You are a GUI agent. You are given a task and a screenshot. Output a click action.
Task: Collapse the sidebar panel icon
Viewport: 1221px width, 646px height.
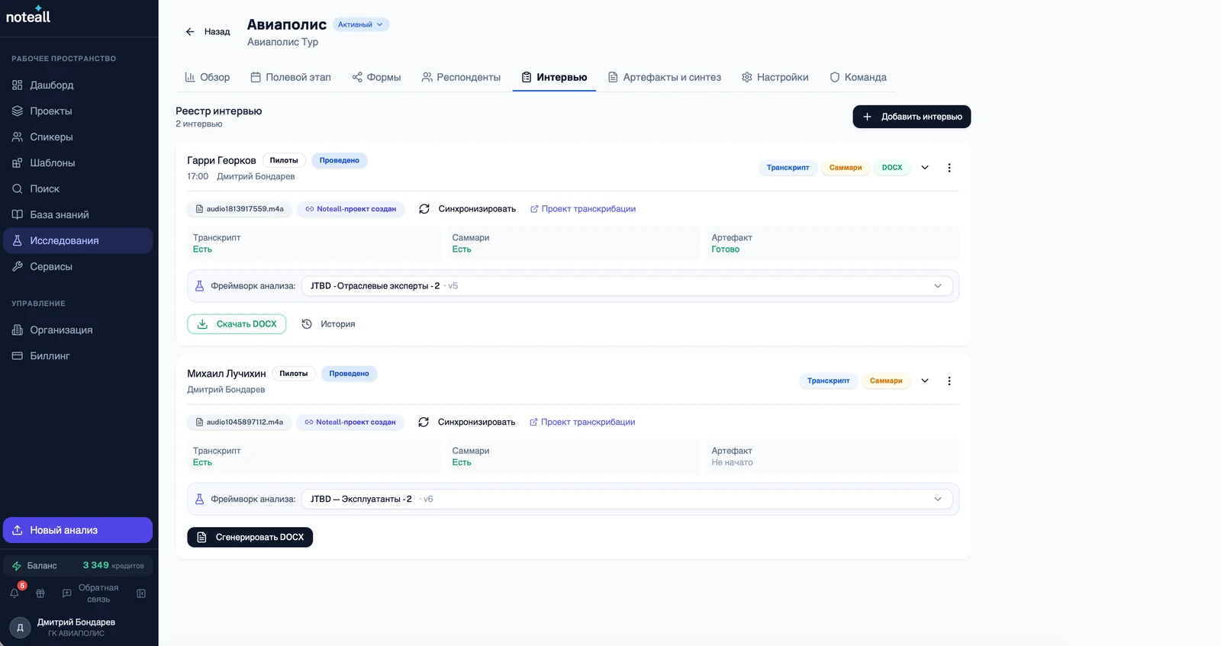(x=141, y=593)
